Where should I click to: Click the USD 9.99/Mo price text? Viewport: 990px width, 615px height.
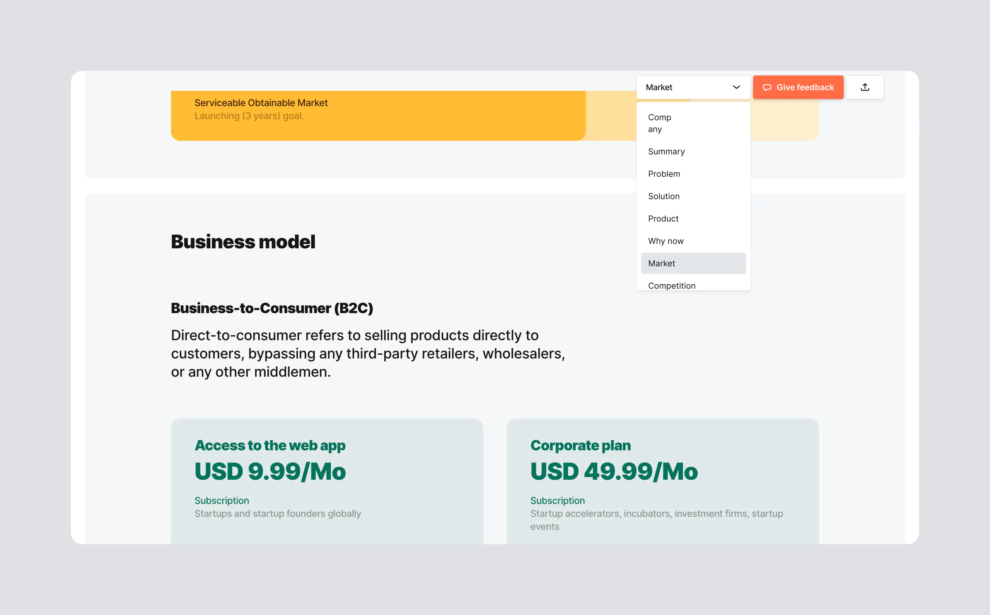pos(270,472)
